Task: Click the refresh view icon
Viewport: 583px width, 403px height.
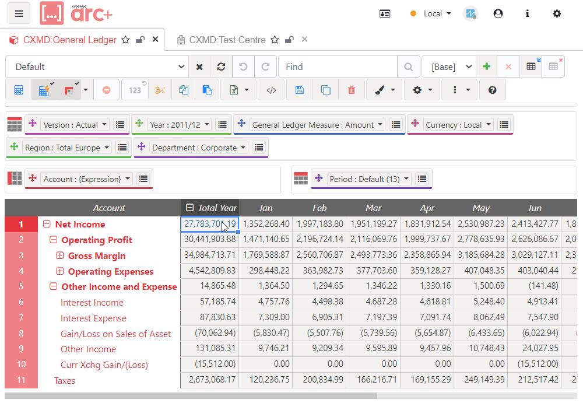Action: 221,66
